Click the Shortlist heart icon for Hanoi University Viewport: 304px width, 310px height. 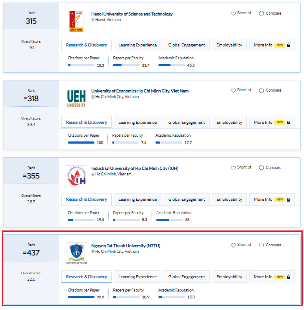click(x=234, y=14)
